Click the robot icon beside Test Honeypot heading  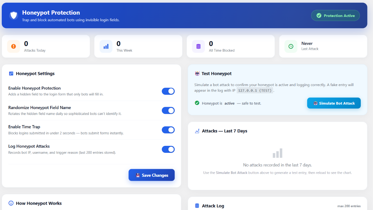coord(197,73)
